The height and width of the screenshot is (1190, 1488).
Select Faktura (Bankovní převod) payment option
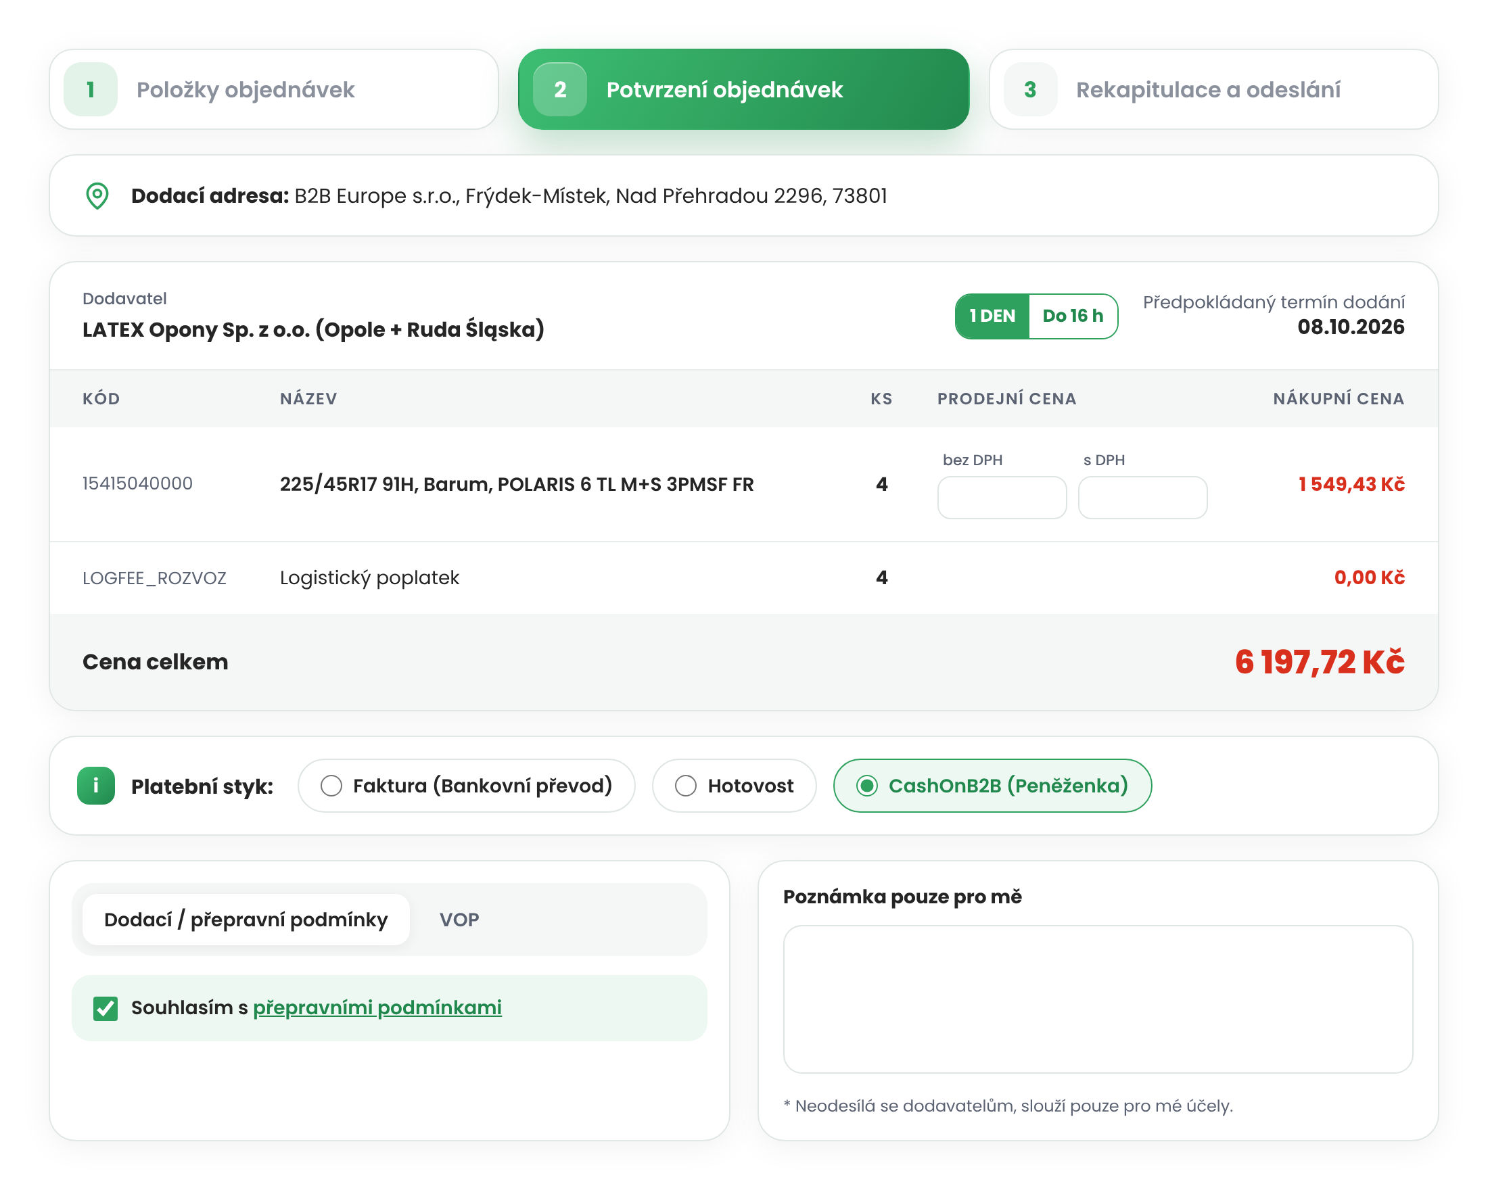(467, 786)
